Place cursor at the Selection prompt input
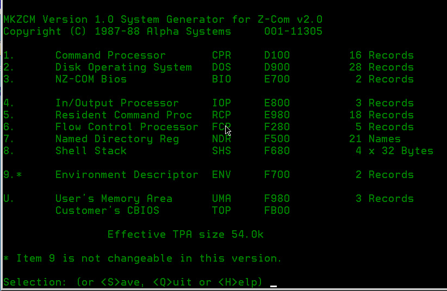 pyautogui.click(x=274, y=282)
